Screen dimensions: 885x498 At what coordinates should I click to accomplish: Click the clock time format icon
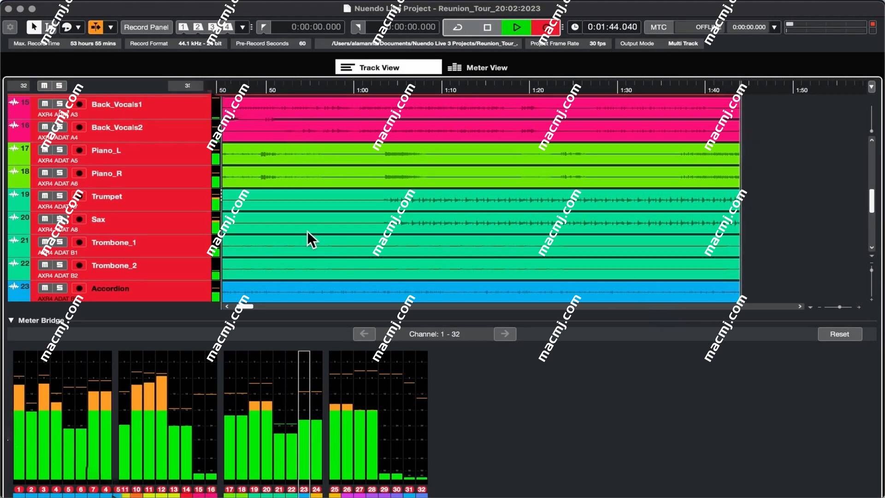point(575,27)
